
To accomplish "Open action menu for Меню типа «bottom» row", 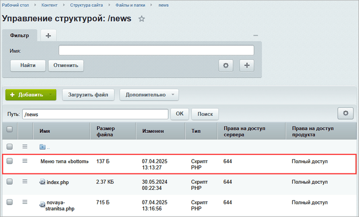I will click(x=25, y=161).
